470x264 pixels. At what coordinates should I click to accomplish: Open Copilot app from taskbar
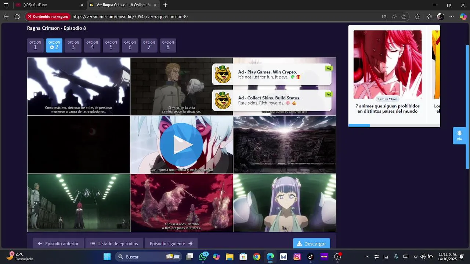(x=216, y=257)
